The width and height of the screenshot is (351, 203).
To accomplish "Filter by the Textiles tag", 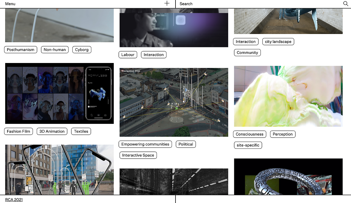I will (x=81, y=131).
